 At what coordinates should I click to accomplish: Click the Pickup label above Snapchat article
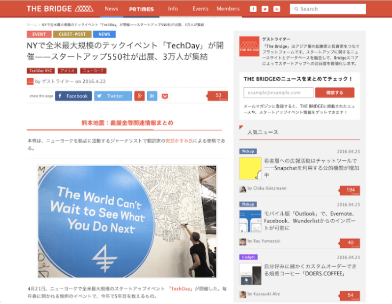click(248, 151)
